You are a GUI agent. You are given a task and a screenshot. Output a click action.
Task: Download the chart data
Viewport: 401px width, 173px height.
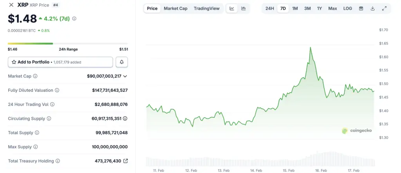click(372, 8)
